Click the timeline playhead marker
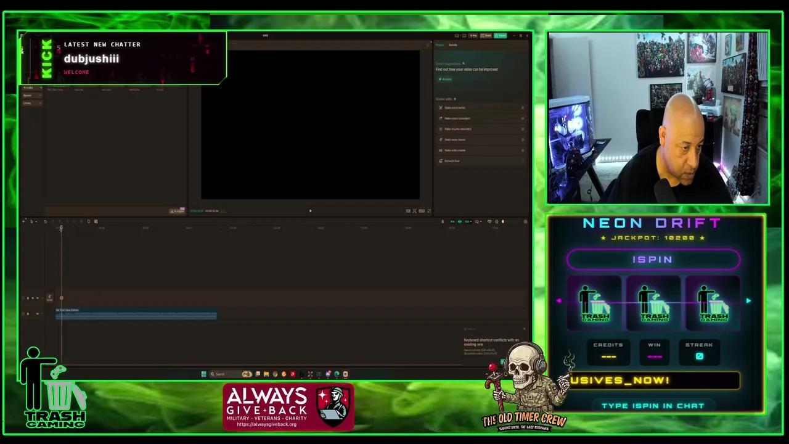The width and height of the screenshot is (789, 444). (61, 228)
